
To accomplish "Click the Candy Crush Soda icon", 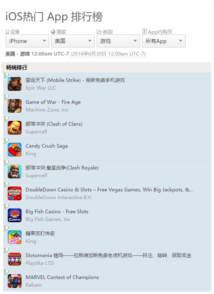I will 15,237.
